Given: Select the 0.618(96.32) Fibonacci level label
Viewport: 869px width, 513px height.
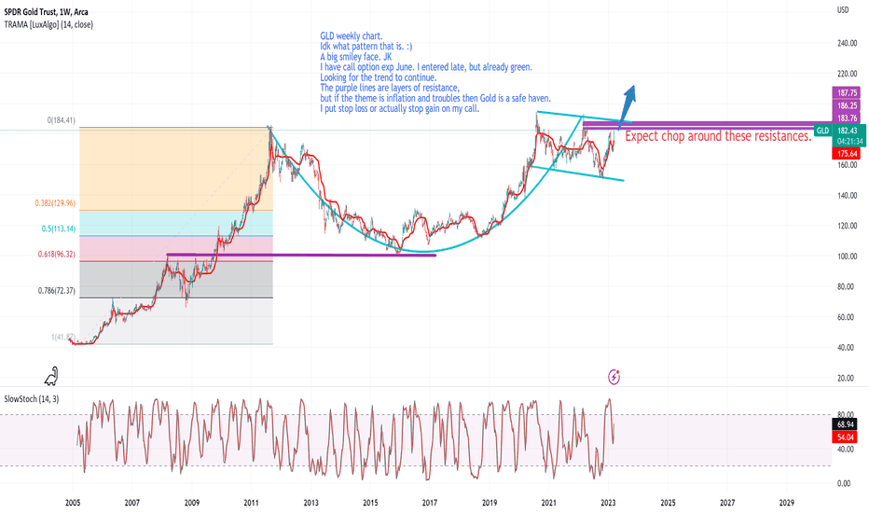Looking at the screenshot, I should point(57,254).
